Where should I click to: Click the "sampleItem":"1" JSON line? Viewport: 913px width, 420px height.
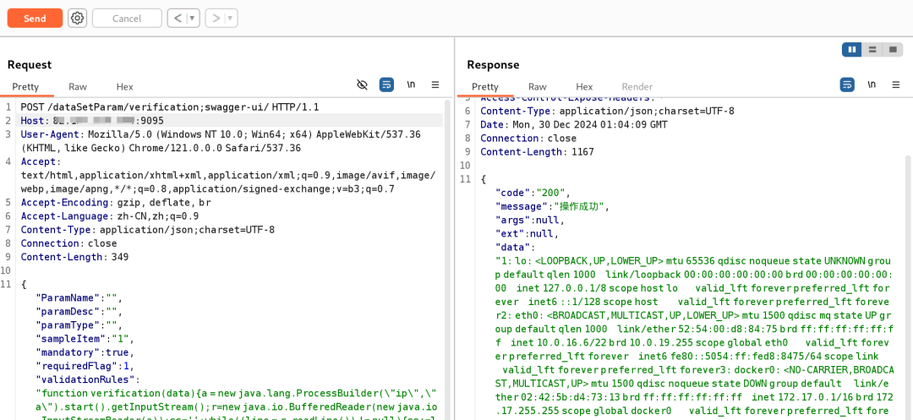point(85,339)
